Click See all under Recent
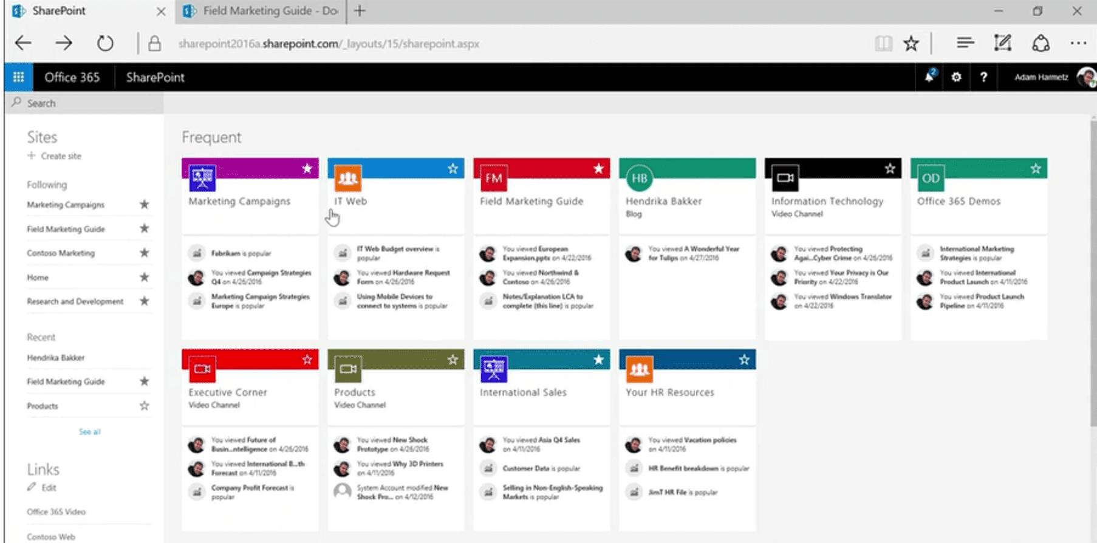Viewport: 1097px width, 543px height. 90,432
